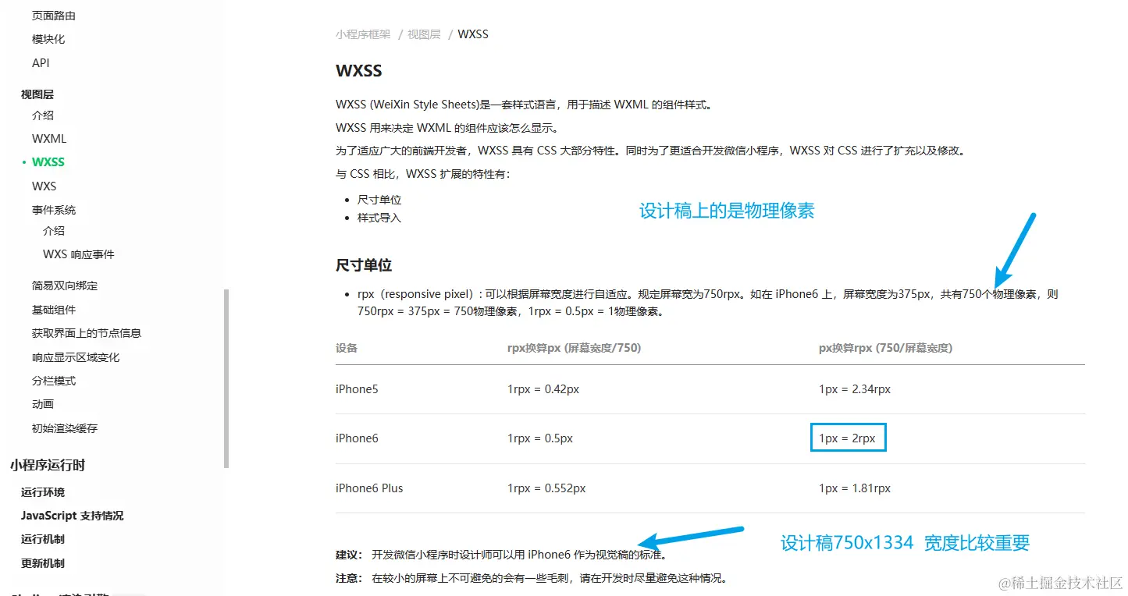Select the active WXSS sidebar item
The width and height of the screenshot is (1128, 596).
click(48, 162)
